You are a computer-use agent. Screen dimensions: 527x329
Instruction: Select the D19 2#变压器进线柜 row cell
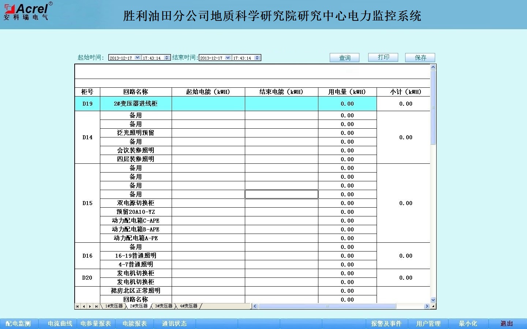click(135, 104)
